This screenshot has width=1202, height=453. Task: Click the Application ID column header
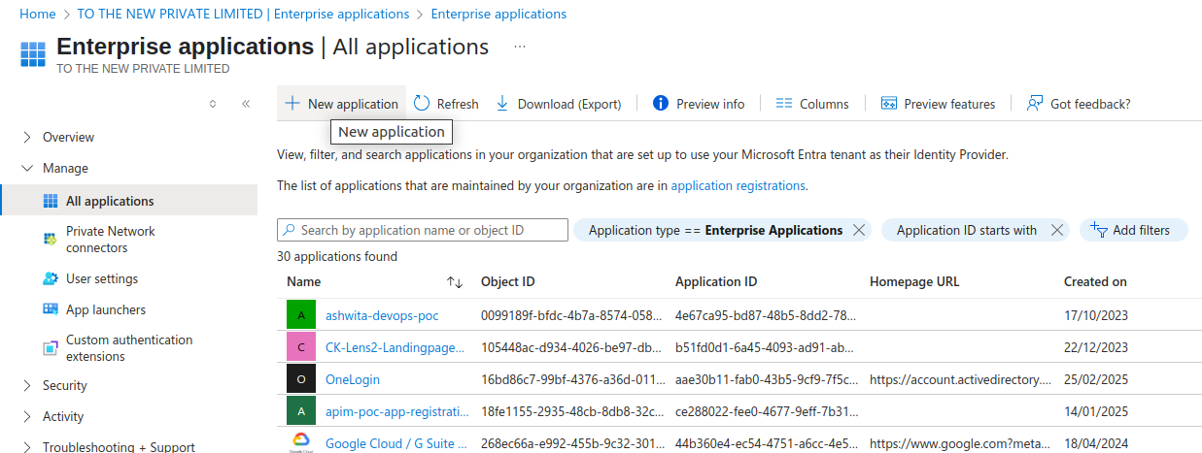pyautogui.click(x=716, y=282)
